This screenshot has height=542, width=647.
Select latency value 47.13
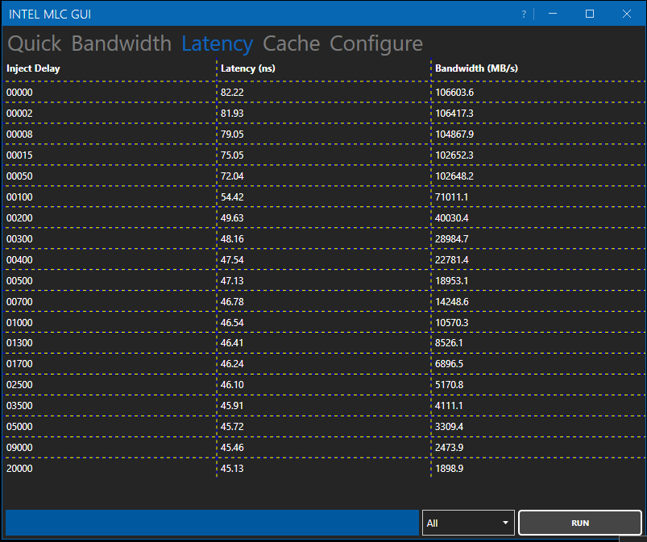tap(232, 281)
